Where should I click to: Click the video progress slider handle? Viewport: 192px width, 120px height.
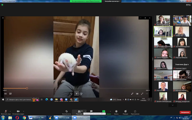pyautogui.click(x=27, y=88)
